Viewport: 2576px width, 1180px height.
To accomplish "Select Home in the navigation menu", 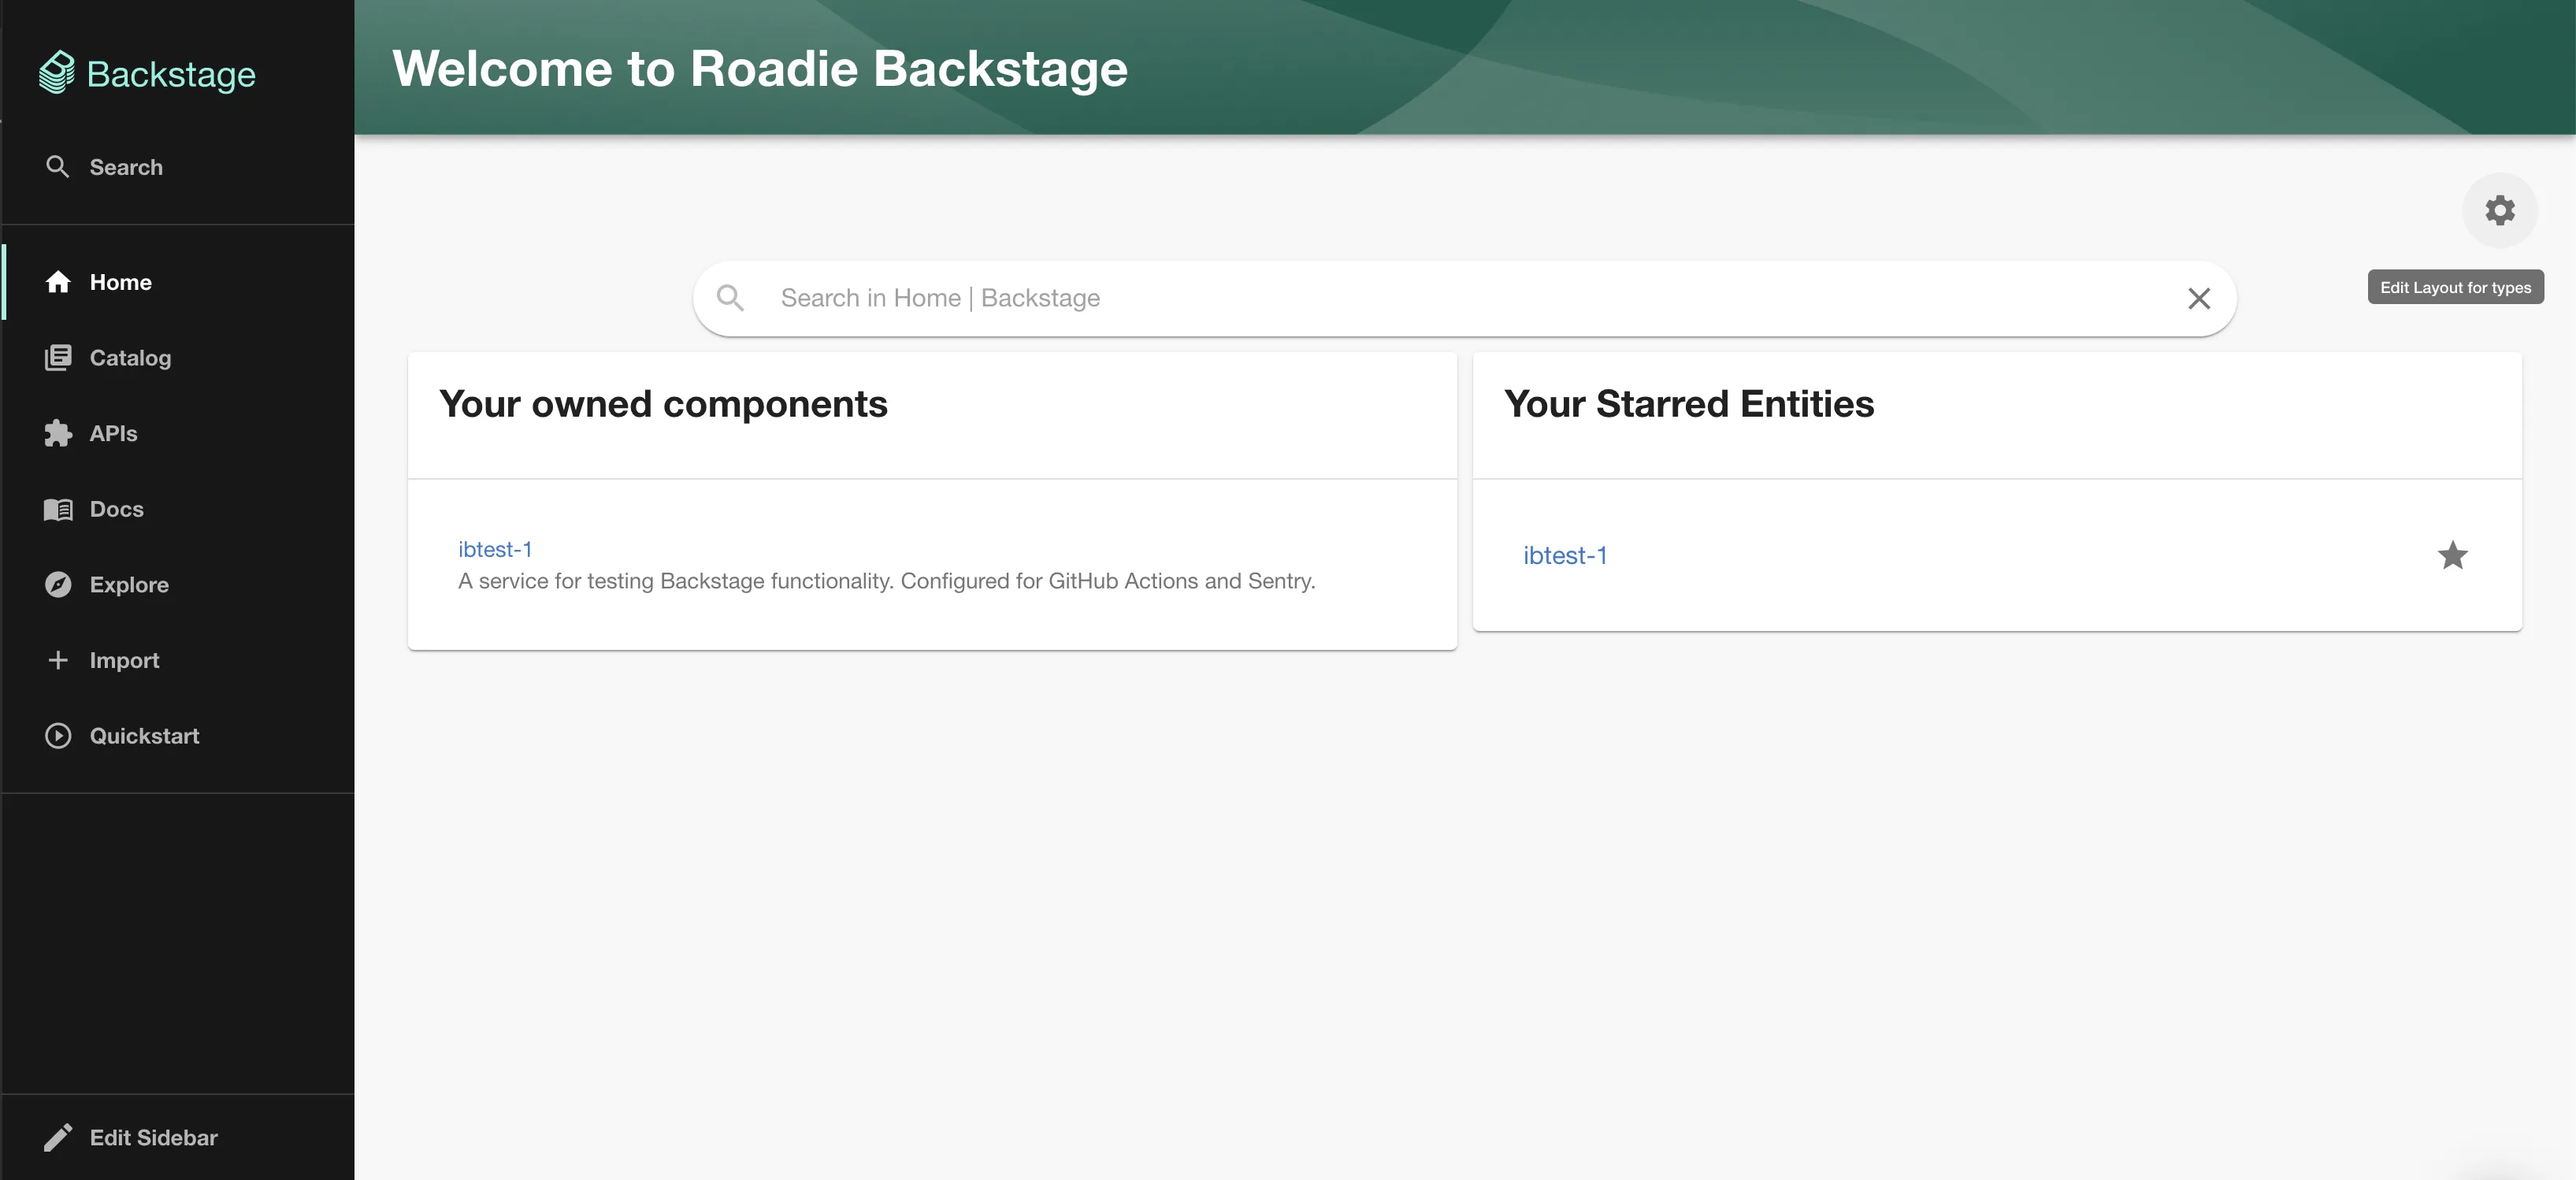I will click(x=120, y=282).
